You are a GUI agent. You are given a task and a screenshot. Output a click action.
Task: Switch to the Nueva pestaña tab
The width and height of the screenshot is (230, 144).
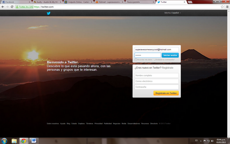click(x=140, y=2)
